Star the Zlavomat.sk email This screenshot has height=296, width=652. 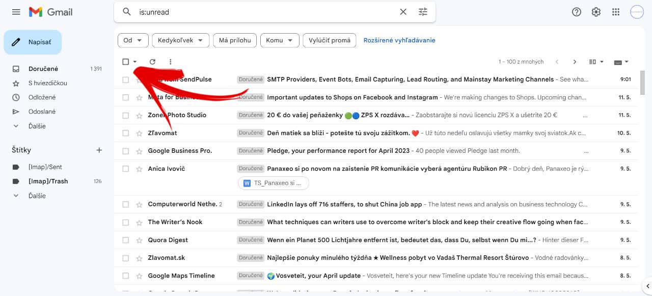point(139,258)
